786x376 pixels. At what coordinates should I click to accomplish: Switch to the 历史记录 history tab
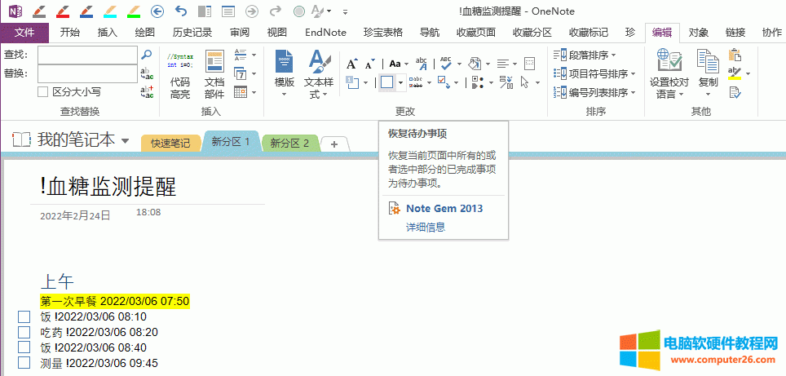192,33
